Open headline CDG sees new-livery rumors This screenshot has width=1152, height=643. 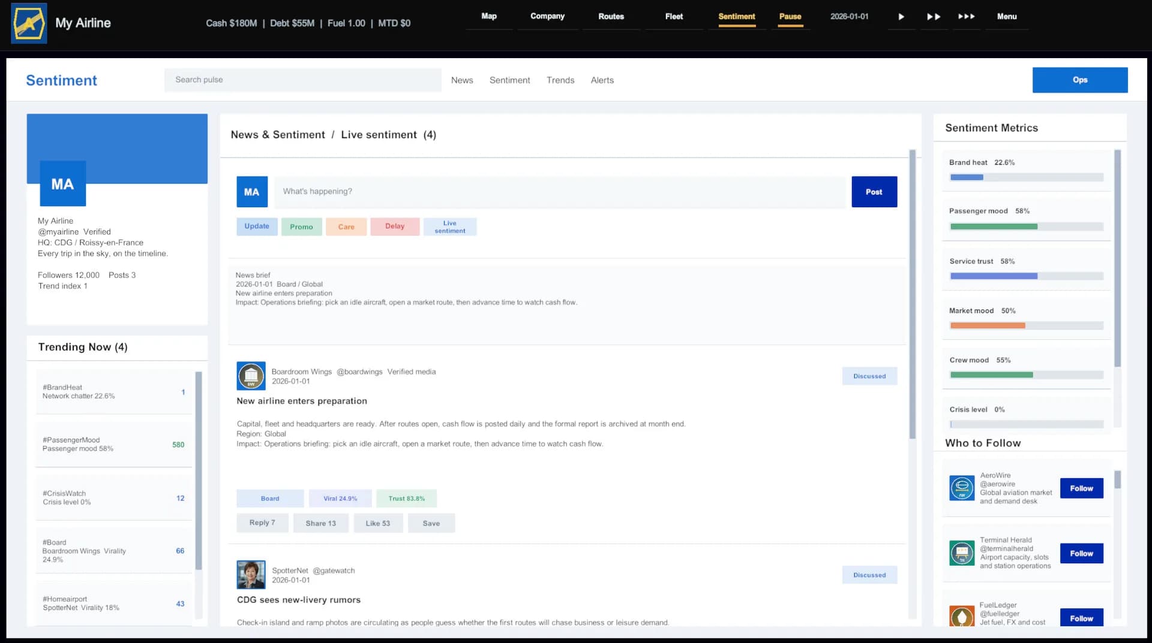[299, 600]
